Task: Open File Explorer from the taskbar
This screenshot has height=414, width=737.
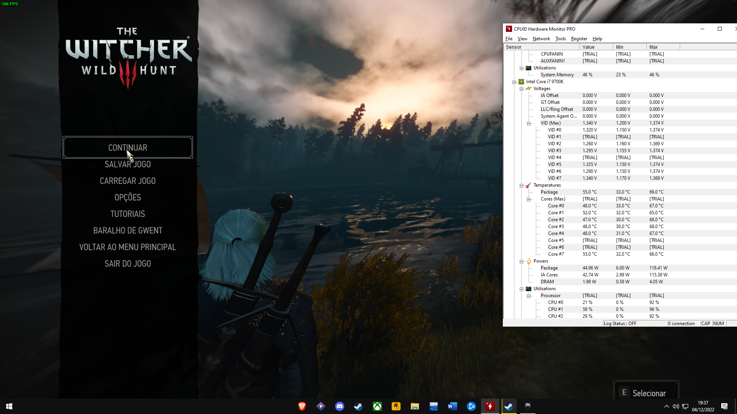Action: (415, 406)
